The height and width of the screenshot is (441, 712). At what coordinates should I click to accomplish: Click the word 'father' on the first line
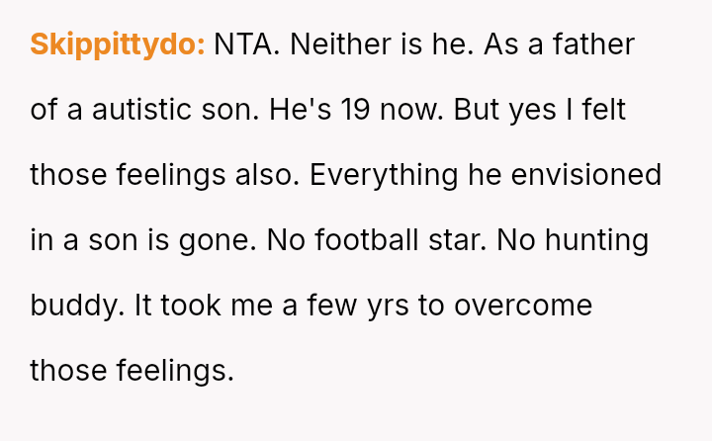[x=593, y=44]
